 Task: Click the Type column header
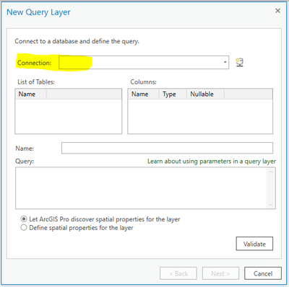click(173, 94)
